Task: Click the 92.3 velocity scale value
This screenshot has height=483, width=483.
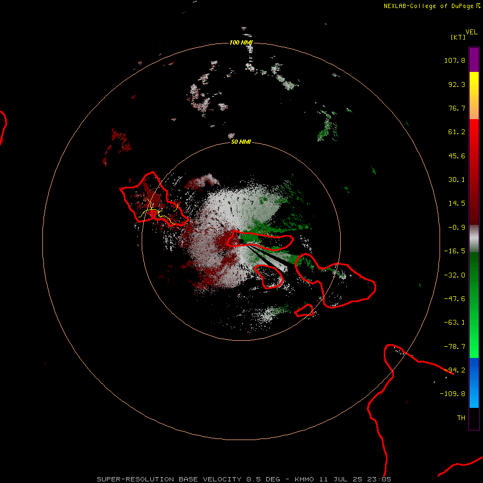Action: pyautogui.click(x=457, y=84)
